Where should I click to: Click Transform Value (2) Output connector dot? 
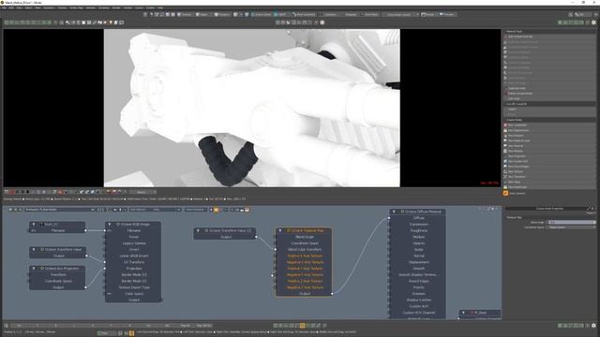(256, 237)
